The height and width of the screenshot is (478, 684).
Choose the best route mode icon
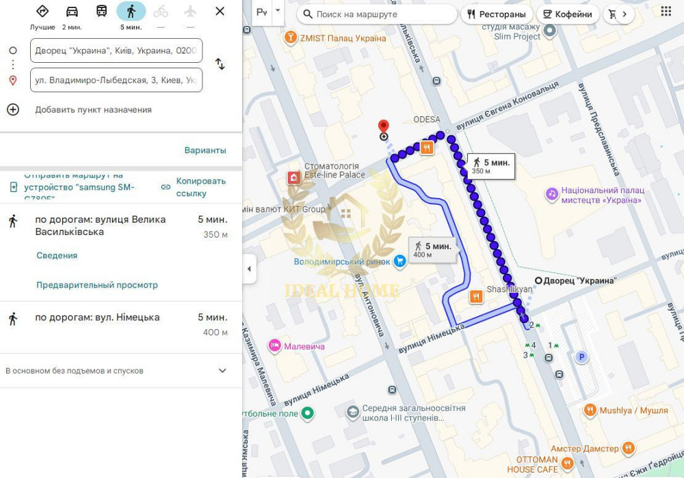tap(42, 12)
